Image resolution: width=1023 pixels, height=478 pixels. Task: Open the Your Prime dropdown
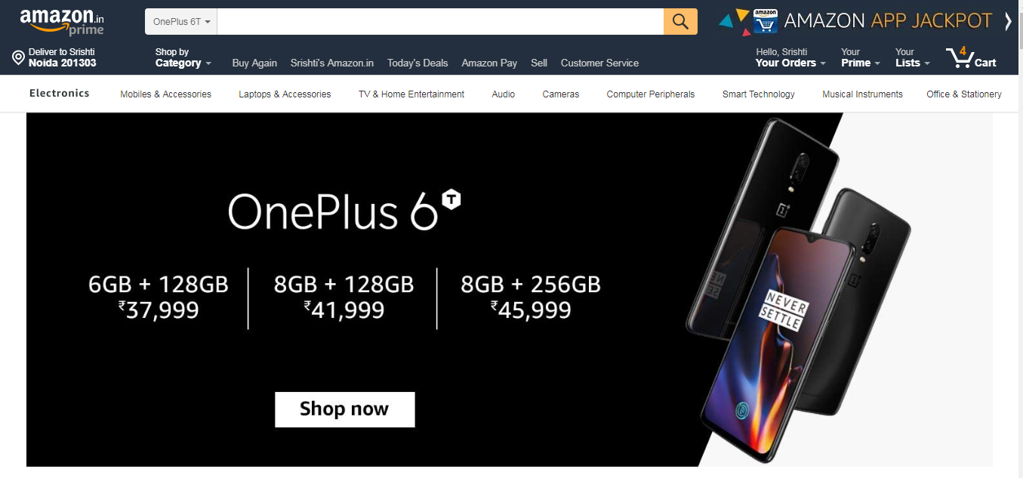point(861,57)
